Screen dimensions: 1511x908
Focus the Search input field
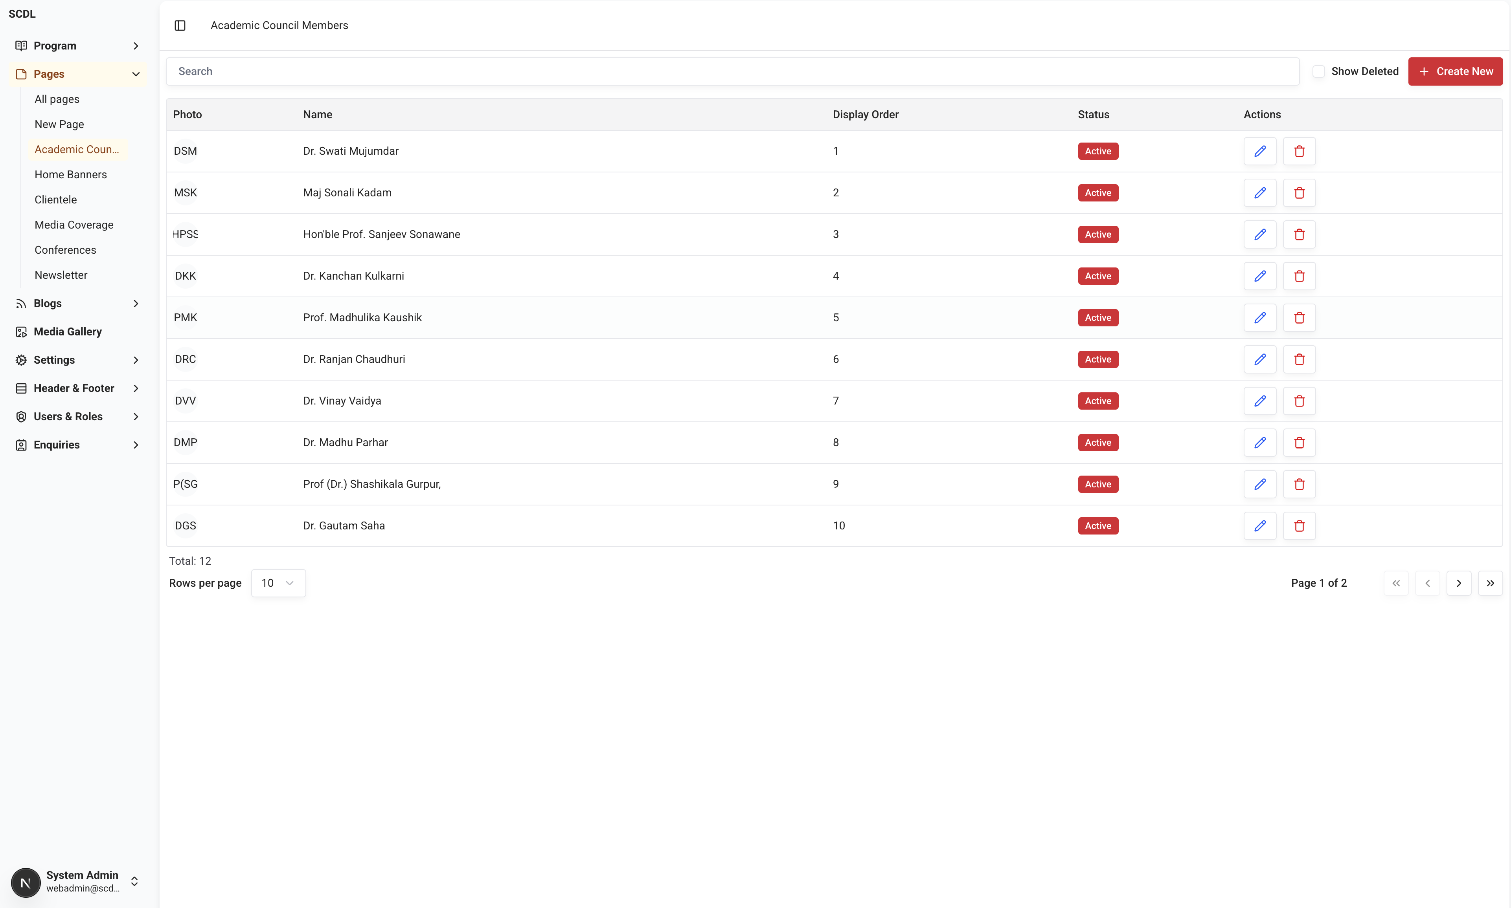click(x=732, y=71)
